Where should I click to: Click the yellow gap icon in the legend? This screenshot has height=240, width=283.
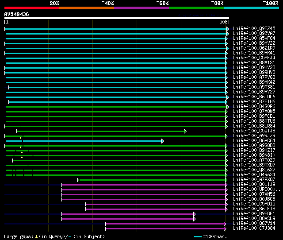coord(36,236)
